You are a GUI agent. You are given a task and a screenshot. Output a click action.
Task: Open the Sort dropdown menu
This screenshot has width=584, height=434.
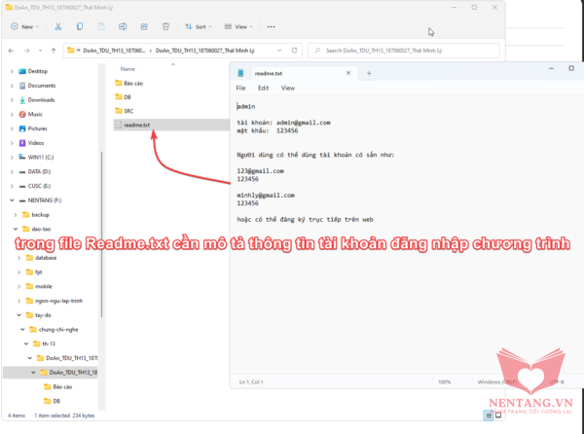coord(201,27)
